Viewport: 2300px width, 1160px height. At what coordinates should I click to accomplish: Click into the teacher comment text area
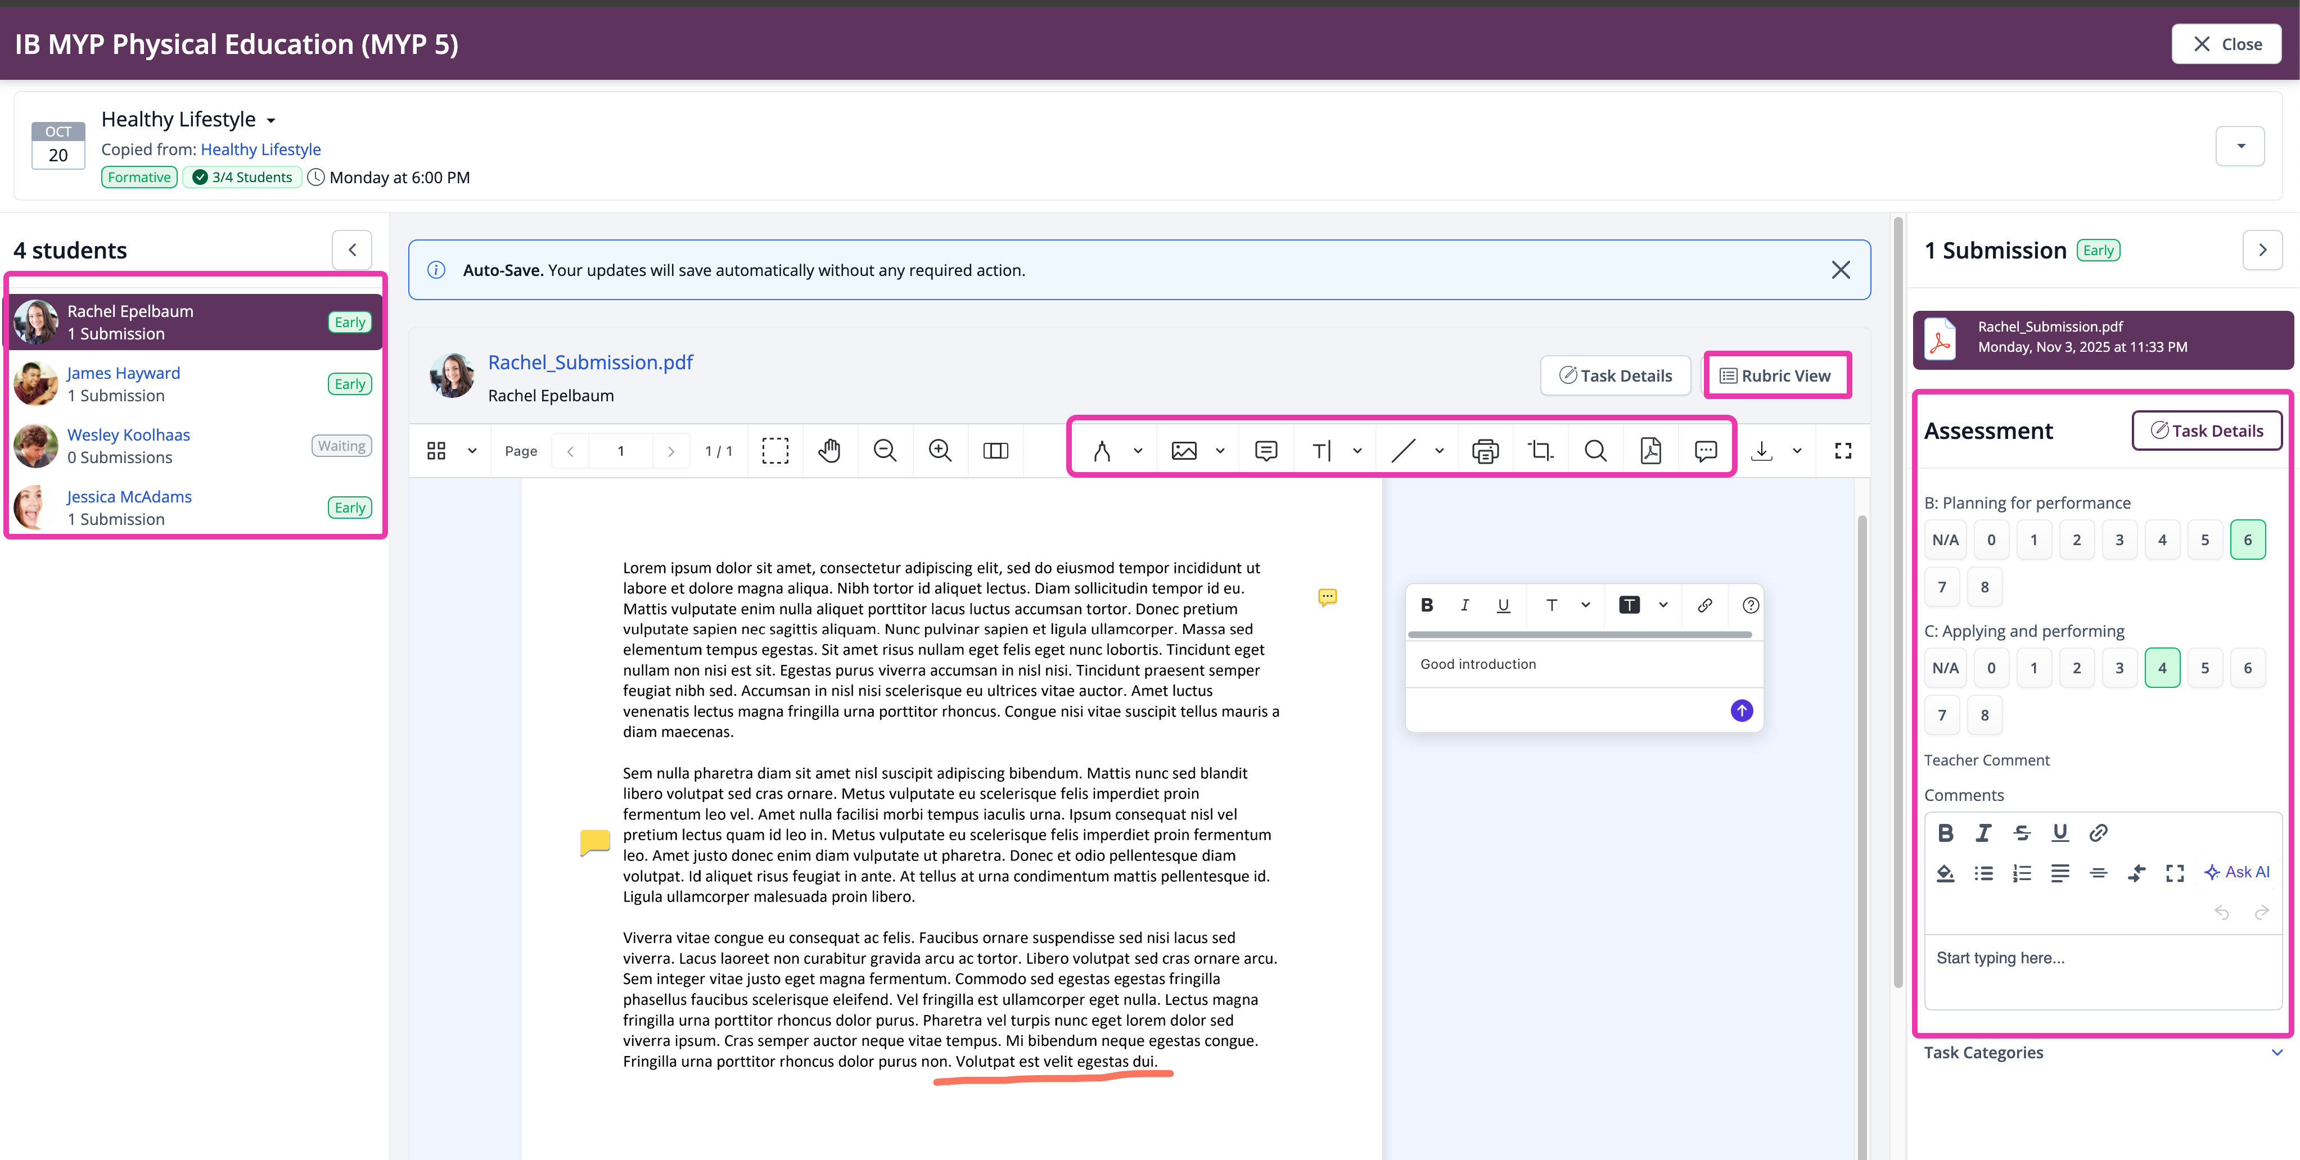[x=2103, y=973]
